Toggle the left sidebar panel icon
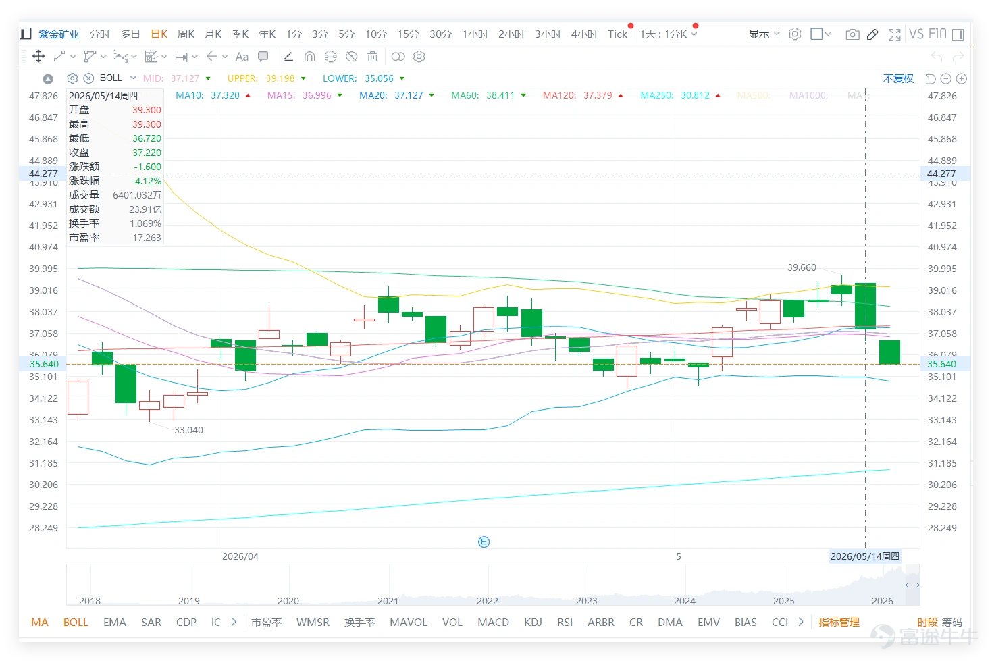This screenshot has height=661, width=992. tap(26, 34)
